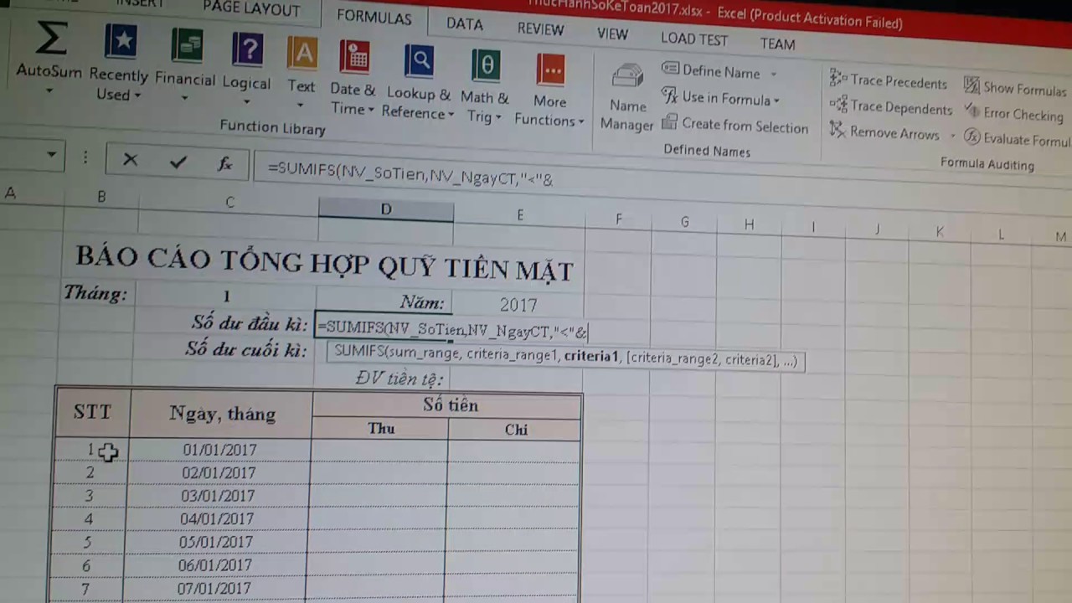Cancel the formula entry with X
The height and width of the screenshot is (603, 1072).
(x=130, y=159)
